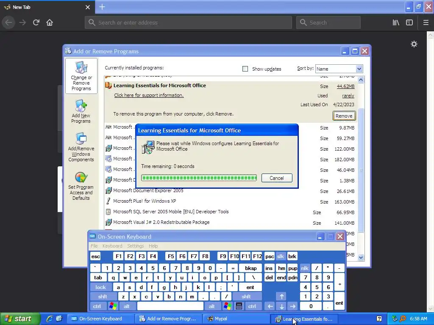The image size is (434, 325).
Task: Select the New Tab browser tab
Action: 47,7
